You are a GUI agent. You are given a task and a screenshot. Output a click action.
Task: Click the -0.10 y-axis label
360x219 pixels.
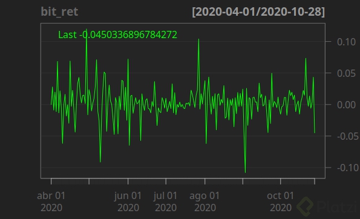coord(348,168)
